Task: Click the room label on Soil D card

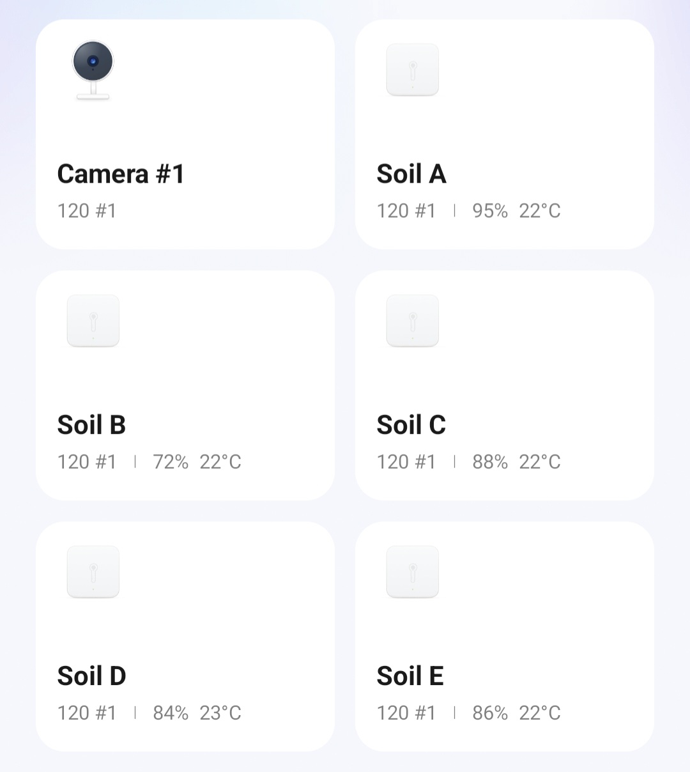Action: pos(87,713)
